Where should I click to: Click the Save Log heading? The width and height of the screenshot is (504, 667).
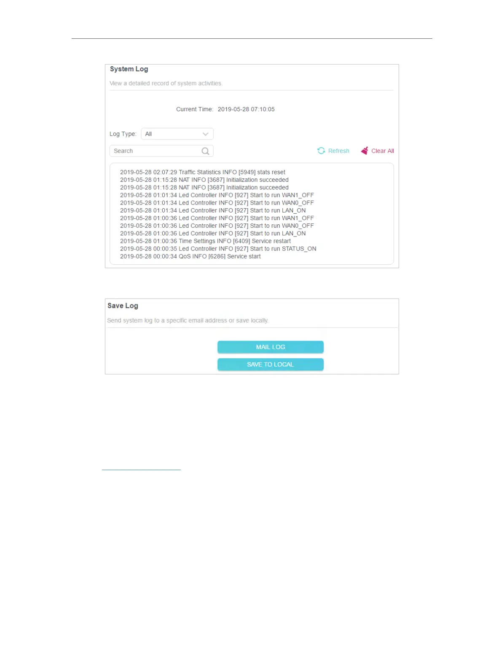[123, 306]
